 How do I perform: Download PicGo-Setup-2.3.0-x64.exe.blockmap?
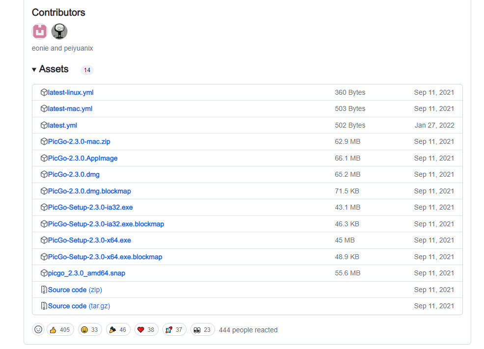pos(105,257)
